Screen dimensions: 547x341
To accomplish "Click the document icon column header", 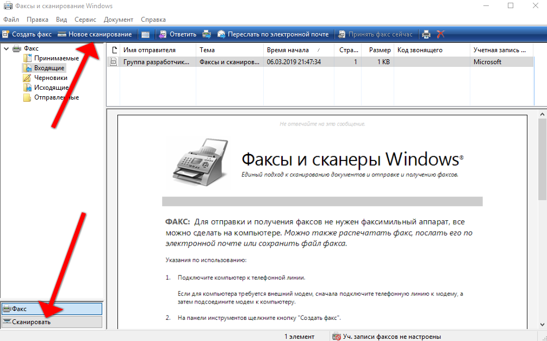I will [x=114, y=50].
